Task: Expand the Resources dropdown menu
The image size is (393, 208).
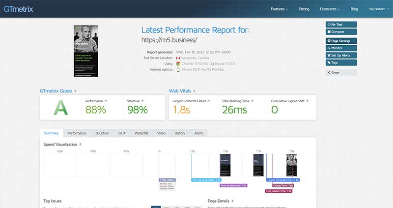Action: [x=330, y=9]
